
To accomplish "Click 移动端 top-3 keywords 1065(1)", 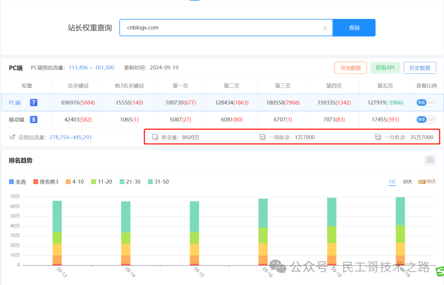I will point(129,120).
